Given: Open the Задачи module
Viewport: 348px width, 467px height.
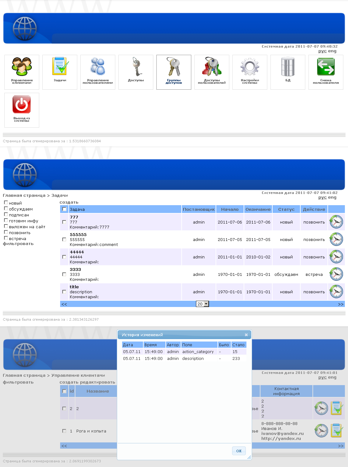Looking at the screenshot, I should tap(60, 72).
